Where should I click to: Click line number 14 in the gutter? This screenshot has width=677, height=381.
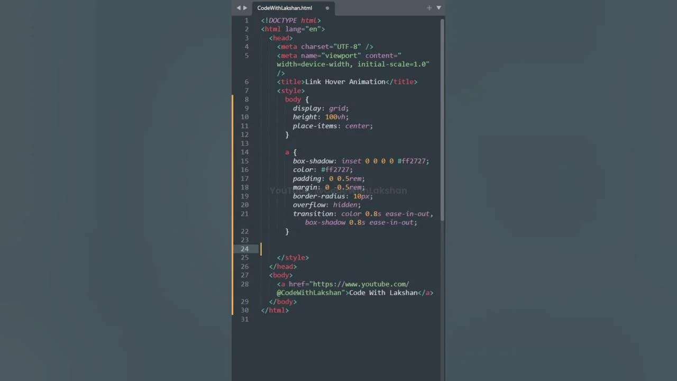click(x=244, y=152)
